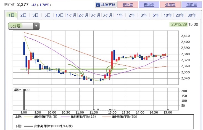Viewport: 203px width, 130px height.
Task: Click the 20/12/29 date label
Action: tap(179, 24)
